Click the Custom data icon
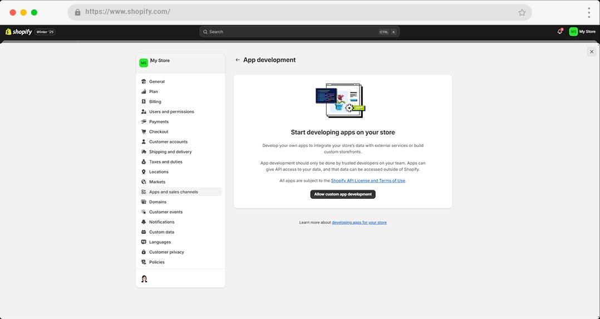 144,232
